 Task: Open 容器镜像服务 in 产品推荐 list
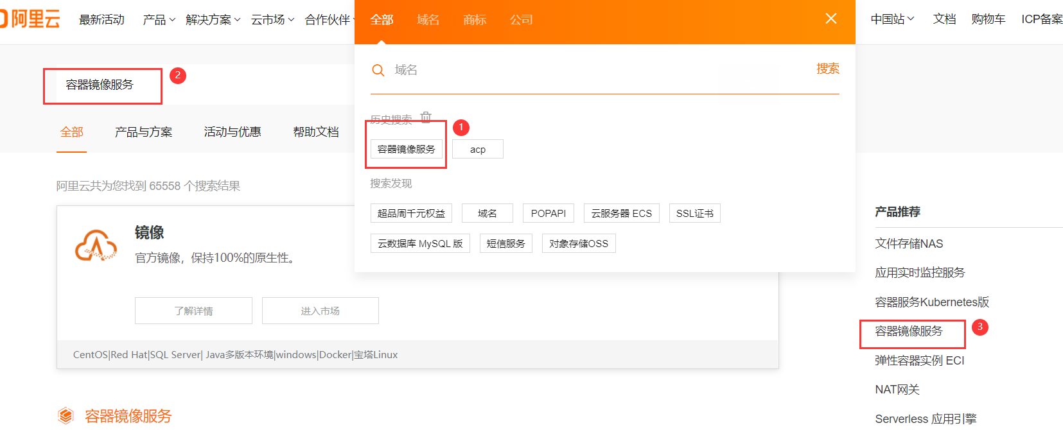click(909, 331)
